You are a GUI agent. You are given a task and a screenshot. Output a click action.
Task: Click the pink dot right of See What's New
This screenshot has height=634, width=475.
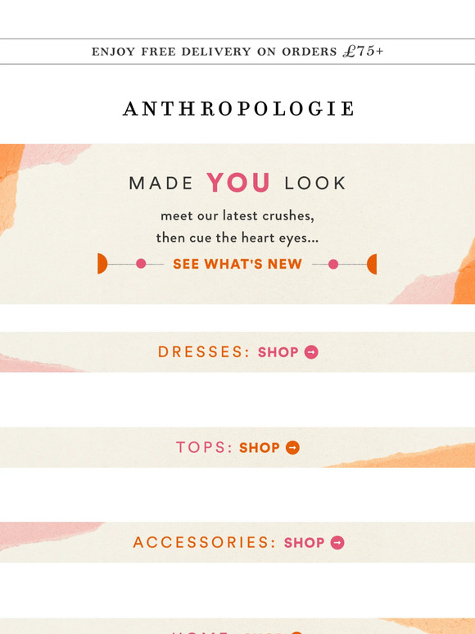click(x=333, y=264)
